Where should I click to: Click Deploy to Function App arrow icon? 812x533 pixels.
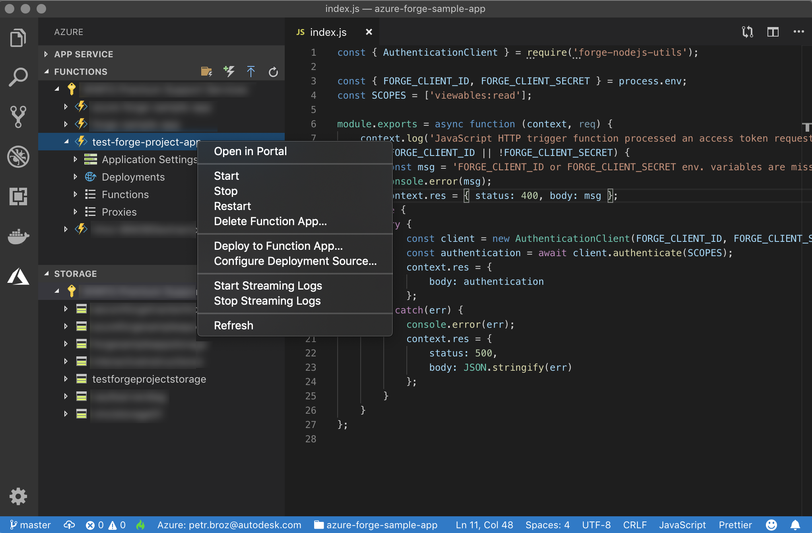coord(251,72)
